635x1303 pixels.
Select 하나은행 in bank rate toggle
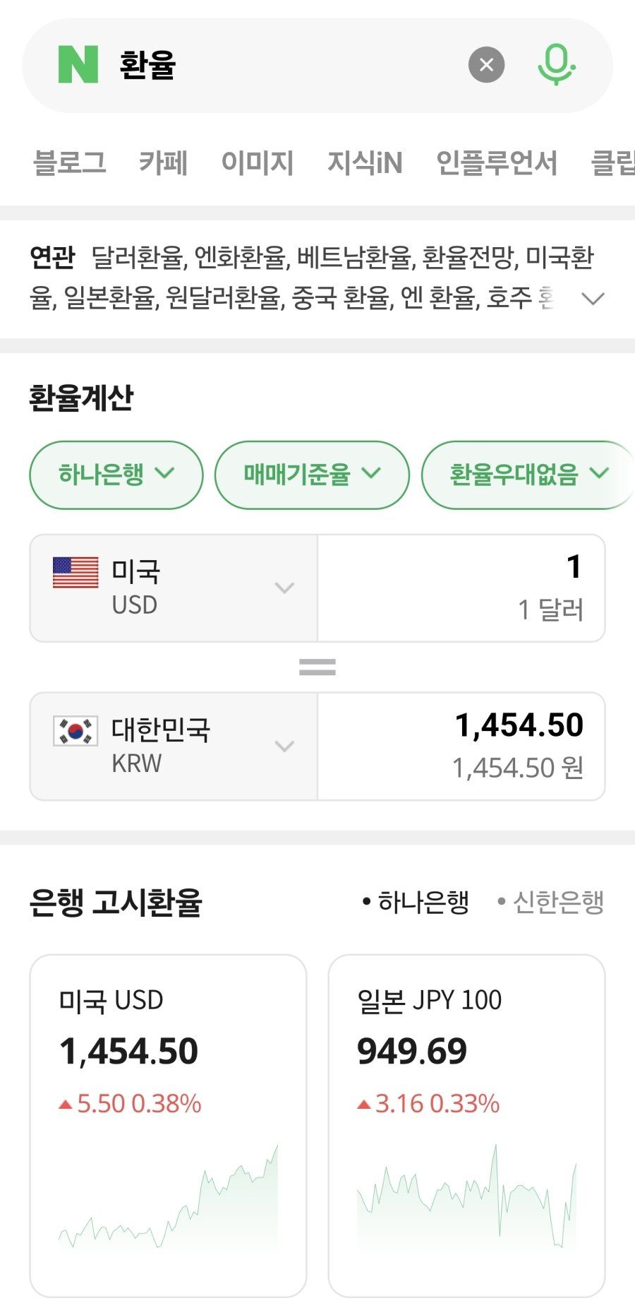[x=416, y=902]
